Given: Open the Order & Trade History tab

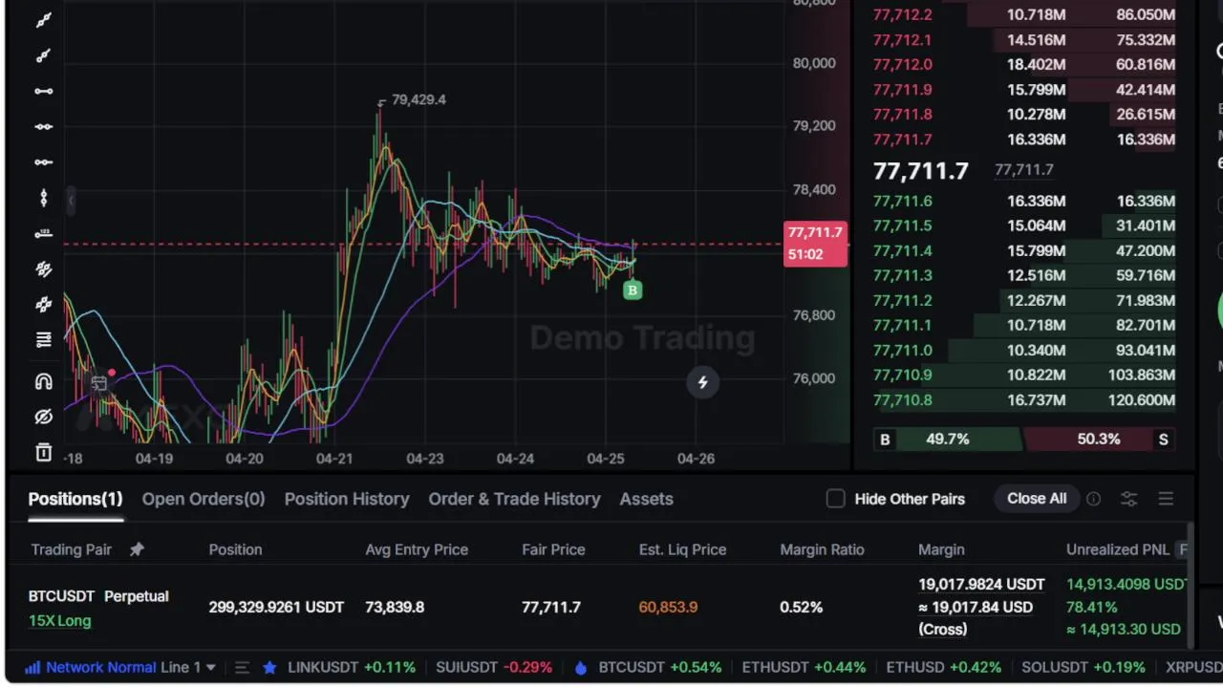Looking at the screenshot, I should [x=514, y=499].
